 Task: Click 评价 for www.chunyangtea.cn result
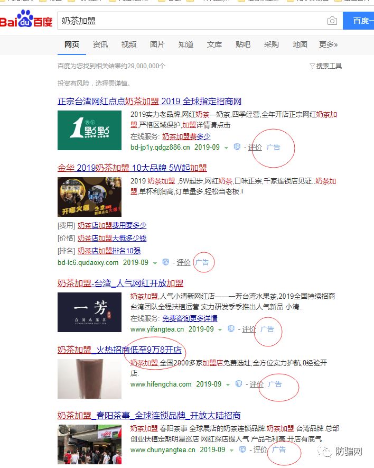[260, 450]
